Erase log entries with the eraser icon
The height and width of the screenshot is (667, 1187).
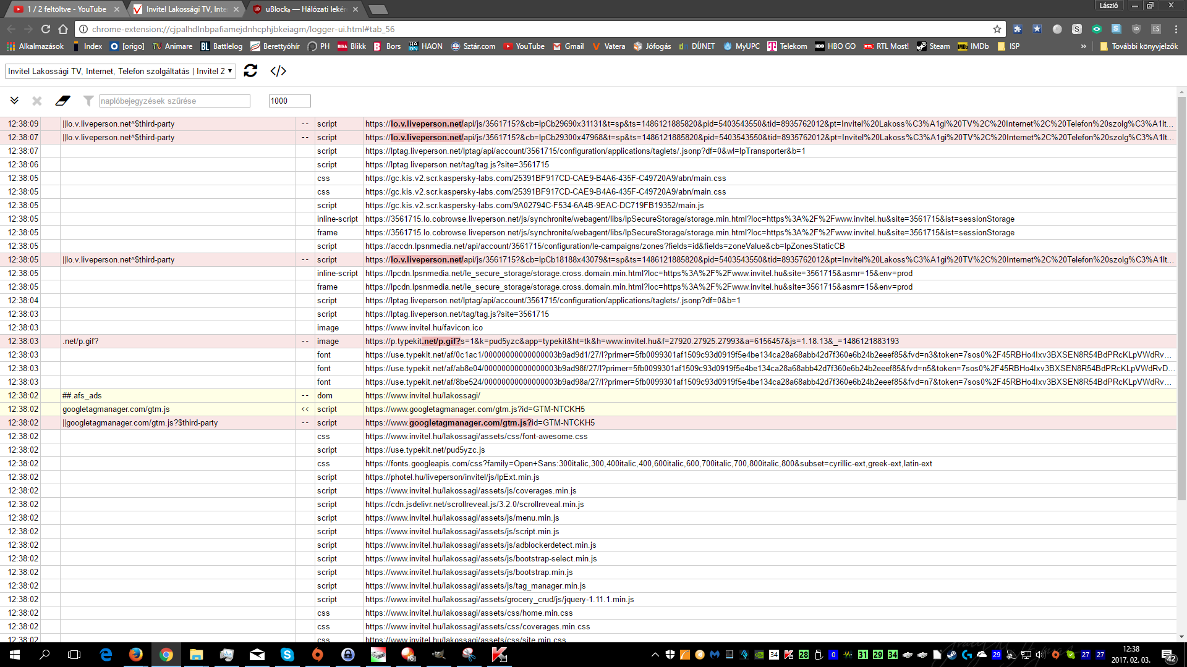[62, 101]
